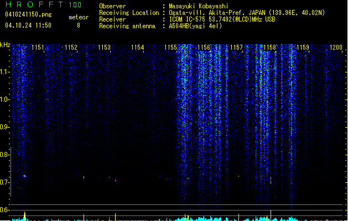348x221 pixels.
Task: Click the red meteor echo just after 1153
Action: [115, 181]
